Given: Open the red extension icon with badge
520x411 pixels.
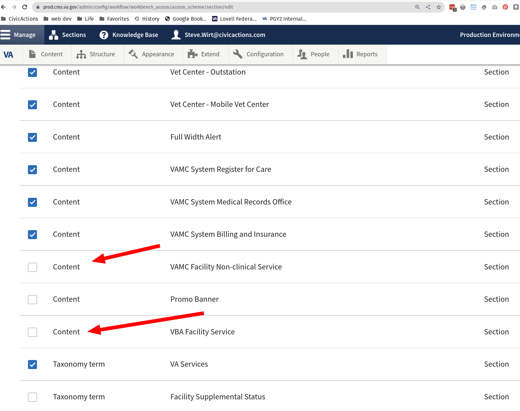Looking at the screenshot, I should point(452,7).
